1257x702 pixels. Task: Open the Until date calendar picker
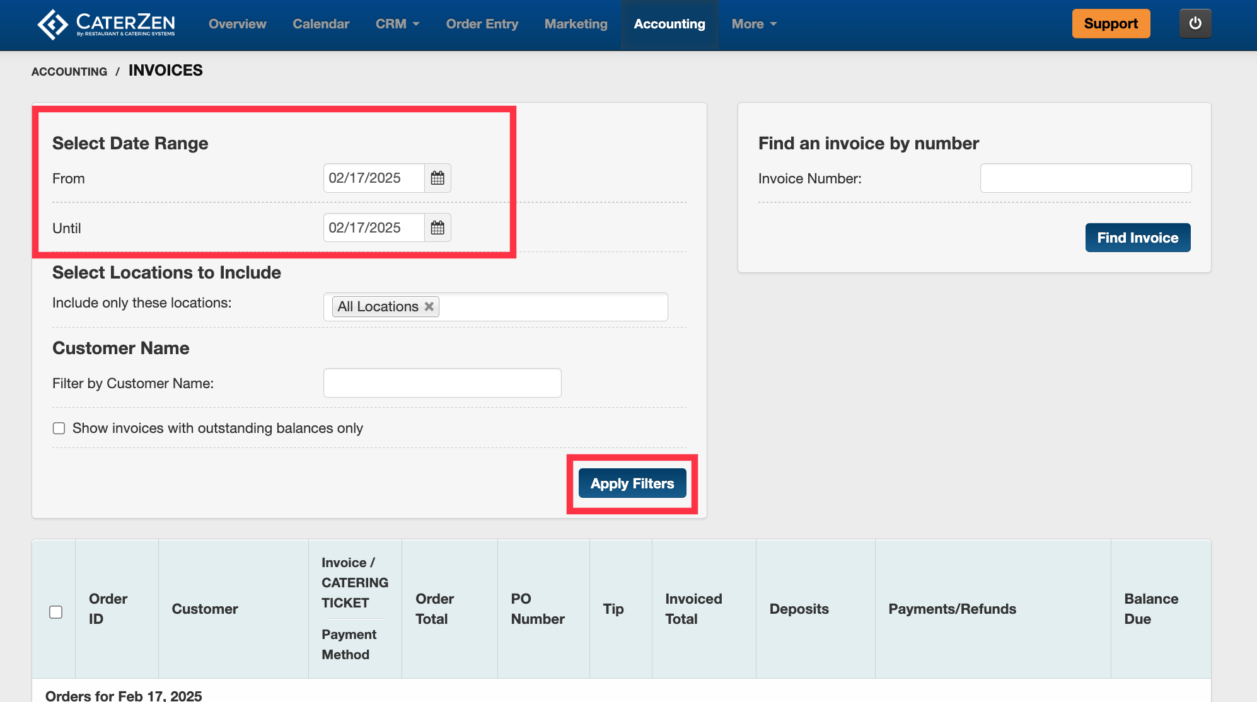click(x=437, y=228)
